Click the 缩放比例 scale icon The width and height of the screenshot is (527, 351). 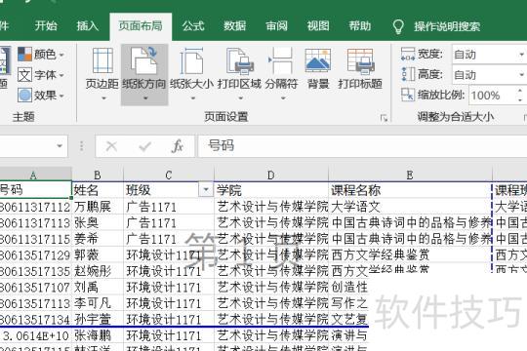tap(408, 95)
